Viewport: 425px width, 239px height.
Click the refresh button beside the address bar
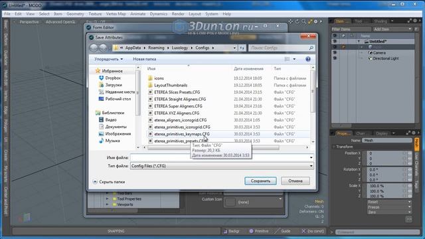pos(242,48)
